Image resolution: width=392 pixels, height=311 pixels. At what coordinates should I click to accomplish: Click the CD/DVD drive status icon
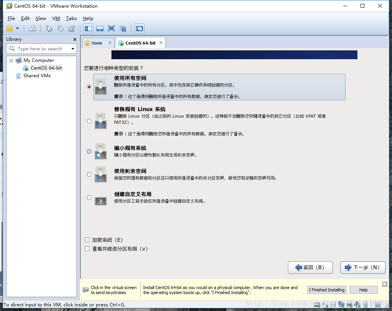tap(325, 304)
